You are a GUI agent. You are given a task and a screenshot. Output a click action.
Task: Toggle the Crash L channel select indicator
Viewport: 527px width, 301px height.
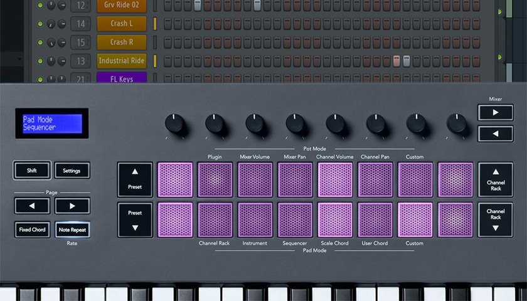pyautogui.click(x=155, y=24)
